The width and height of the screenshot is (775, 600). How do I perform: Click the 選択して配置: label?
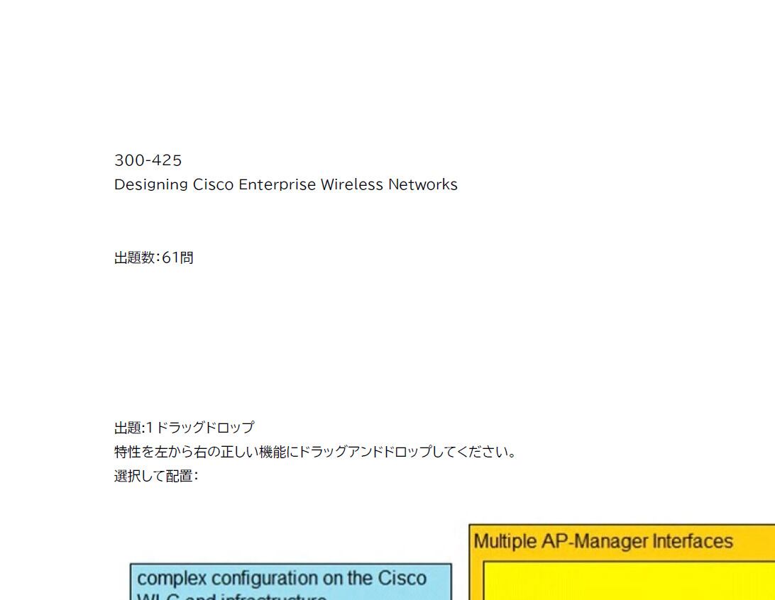pos(156,476)
